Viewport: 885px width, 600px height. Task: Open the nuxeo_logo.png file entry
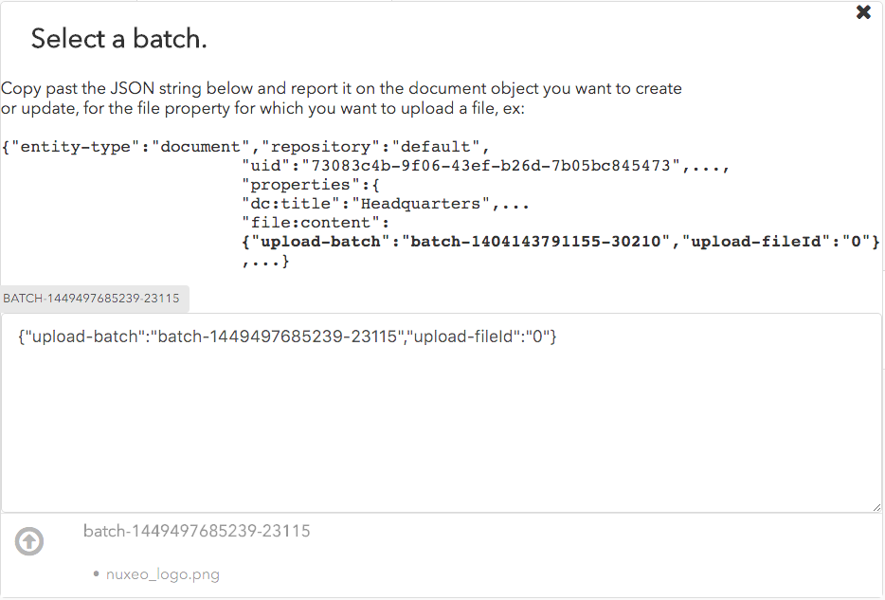[x=162, y=574]
